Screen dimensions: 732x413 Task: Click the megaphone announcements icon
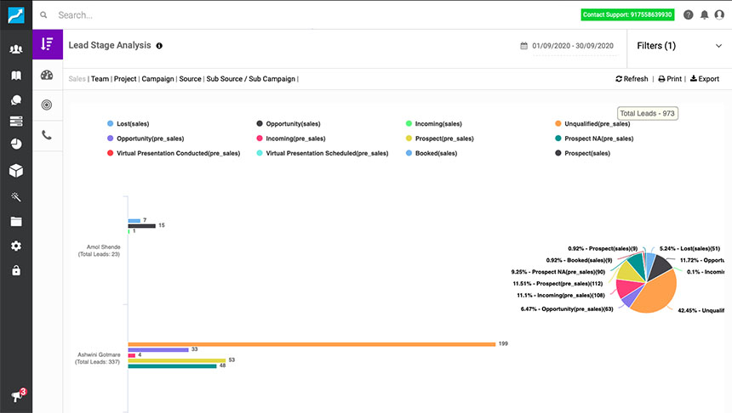click(16, 396)
